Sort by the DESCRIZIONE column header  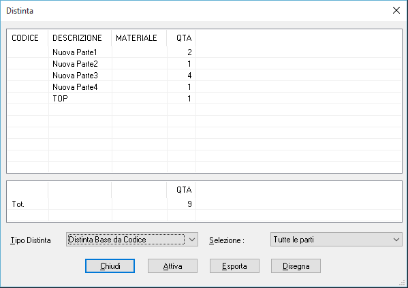80,38
